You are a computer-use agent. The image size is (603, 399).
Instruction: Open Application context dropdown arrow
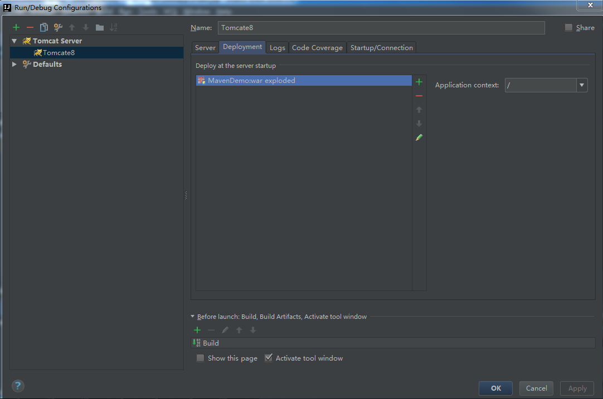tap(582, 85)
